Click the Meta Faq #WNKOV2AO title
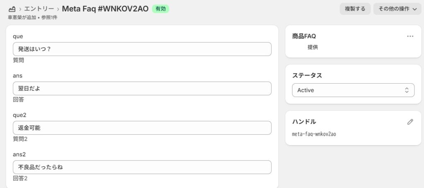The width and height of the screenshot is (424, 188). 105,9
